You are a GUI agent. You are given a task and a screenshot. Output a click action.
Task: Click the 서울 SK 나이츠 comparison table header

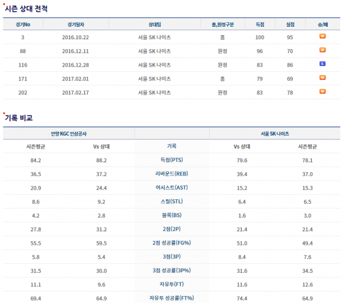275,134
